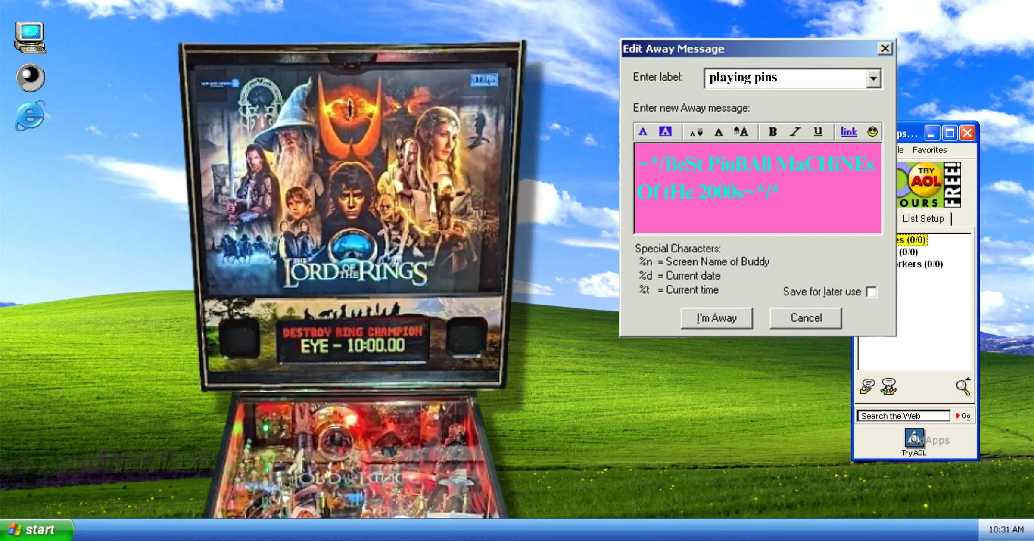The image size is (1034, 541).
Task: Select the font color tool
Action: 643,132
